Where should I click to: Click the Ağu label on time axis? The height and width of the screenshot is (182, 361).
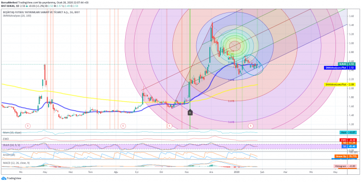(116, 172)
